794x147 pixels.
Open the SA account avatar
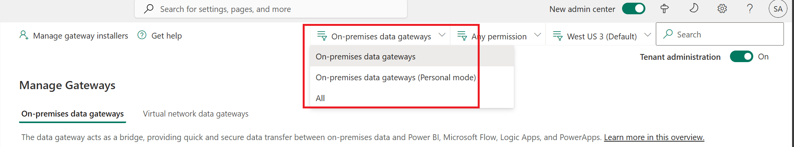point(778,9)
